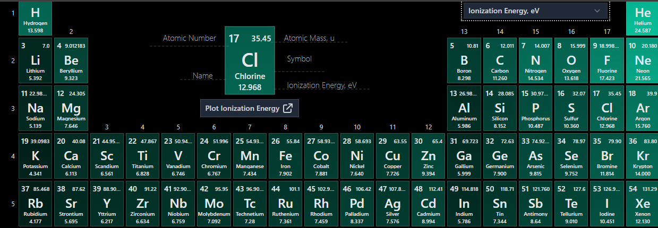Click the large Chlorine legend tile
The width and height of the screenshot is (658, 228).
(x=250, y=61)
